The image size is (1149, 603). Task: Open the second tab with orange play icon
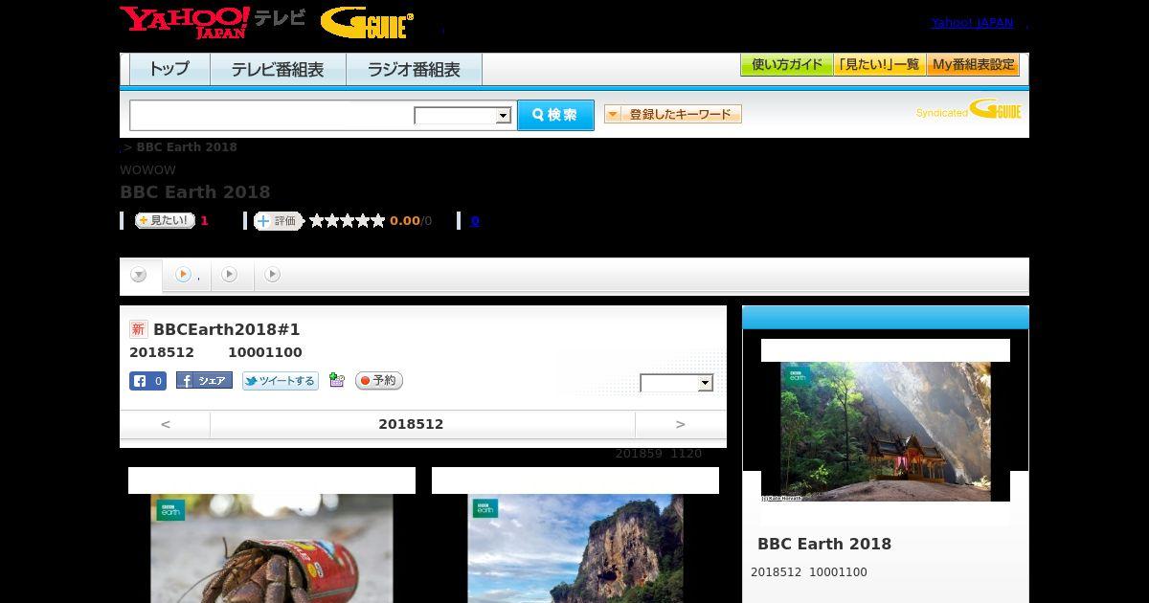[x=187, y=275]
